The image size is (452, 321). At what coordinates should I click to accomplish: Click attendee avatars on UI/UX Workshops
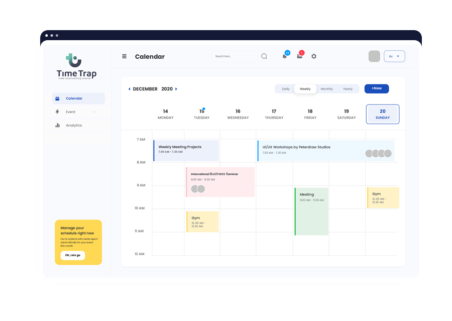[x=378, y=153]
